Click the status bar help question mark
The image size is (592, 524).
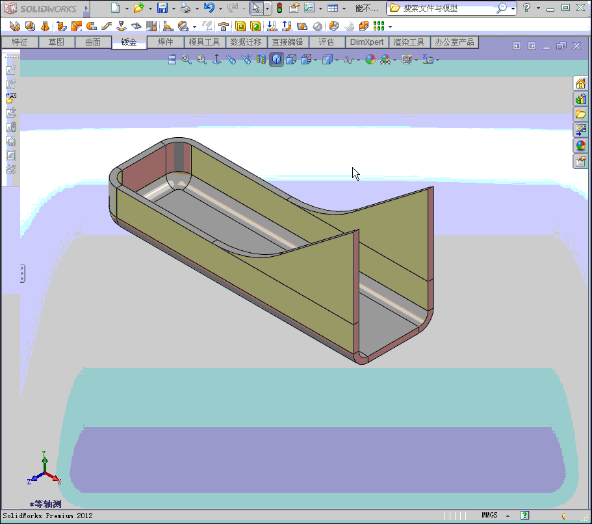pyautogui.click(x=524, y=516)
